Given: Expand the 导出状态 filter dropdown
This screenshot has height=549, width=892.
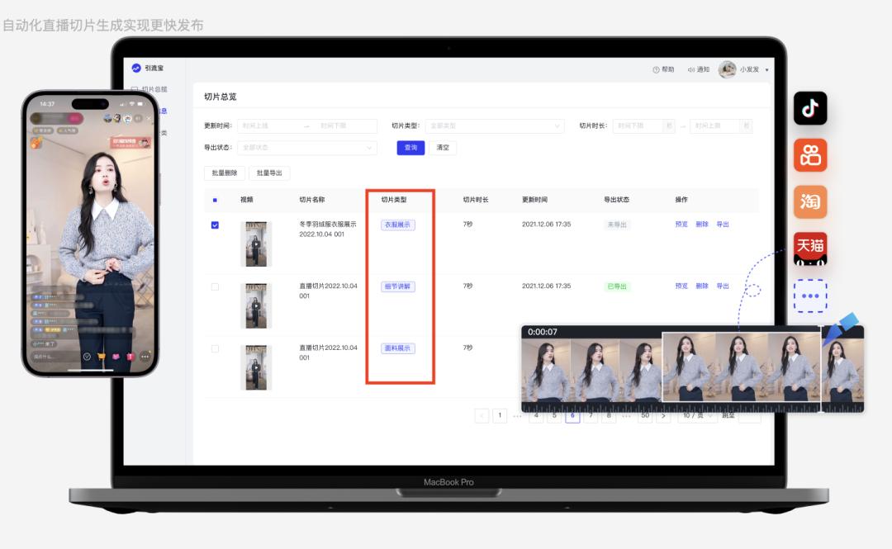Looking at the screenshot, I should [306, 148].
